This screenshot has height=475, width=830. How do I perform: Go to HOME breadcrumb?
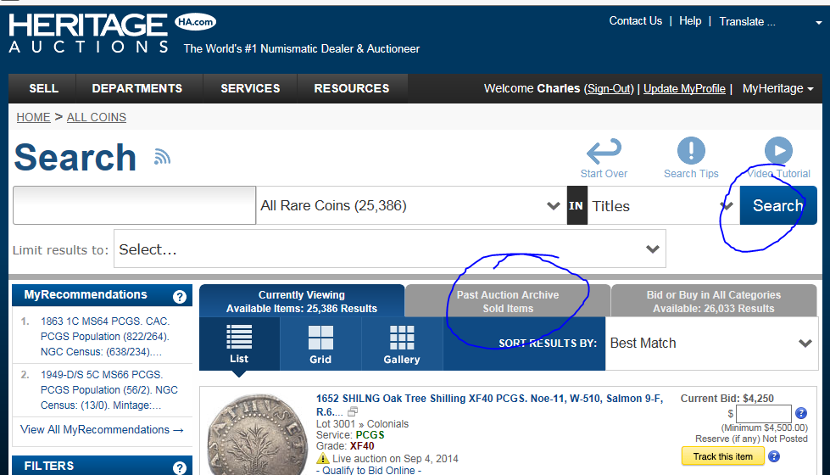click(33, 117)
